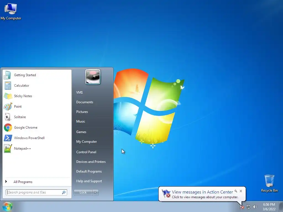
Task: Click the "Solitaire" label text
Action: pos(20,117)
